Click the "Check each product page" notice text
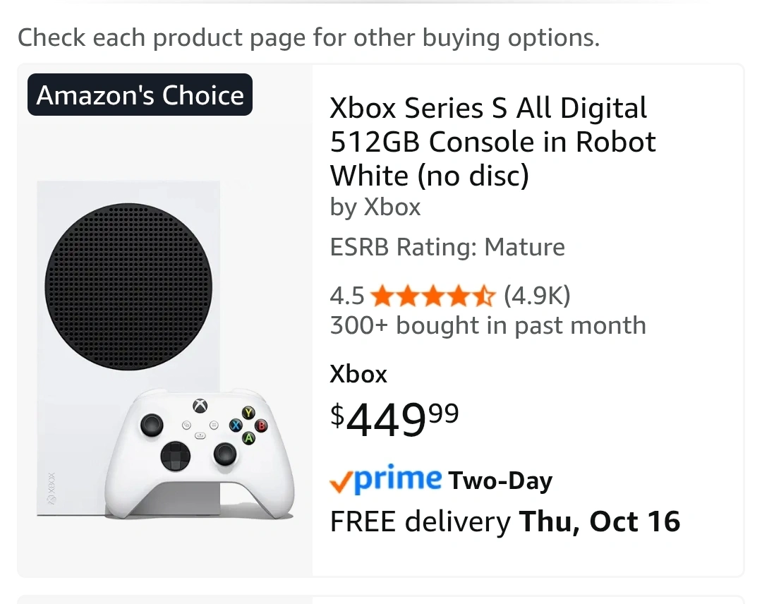The image size is (762, 604). click(308, 37)
